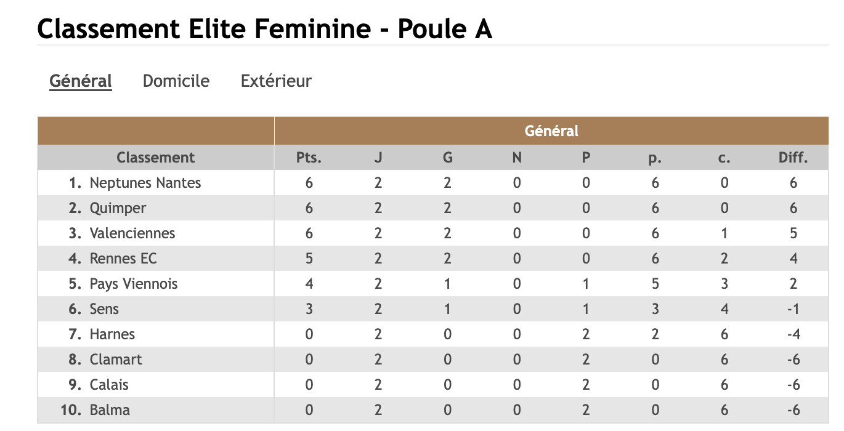
Task: Open the Balma team row
Action: pyautogui.click(x=110, y=410)
